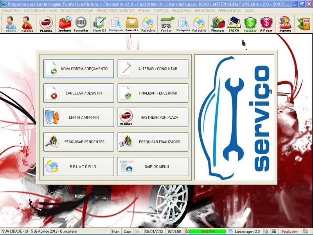The height and width of the screenshot is (235, 313).
Task: Click Pesquisa icon next to Vendas
Action: point(183,24)
